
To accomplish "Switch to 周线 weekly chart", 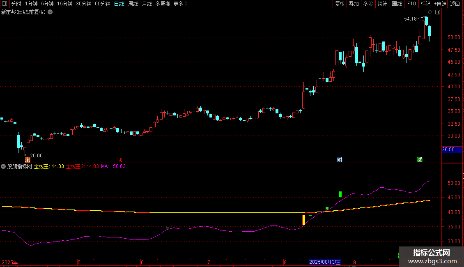I will tap(133, 4).
